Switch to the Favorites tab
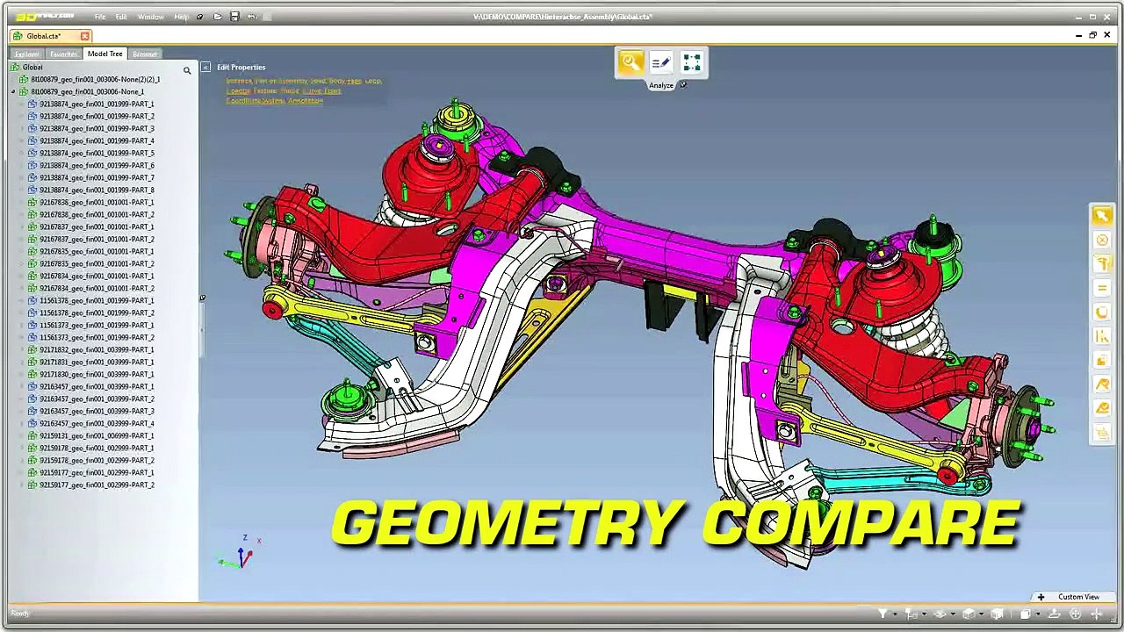 click(x=63, y=54)
